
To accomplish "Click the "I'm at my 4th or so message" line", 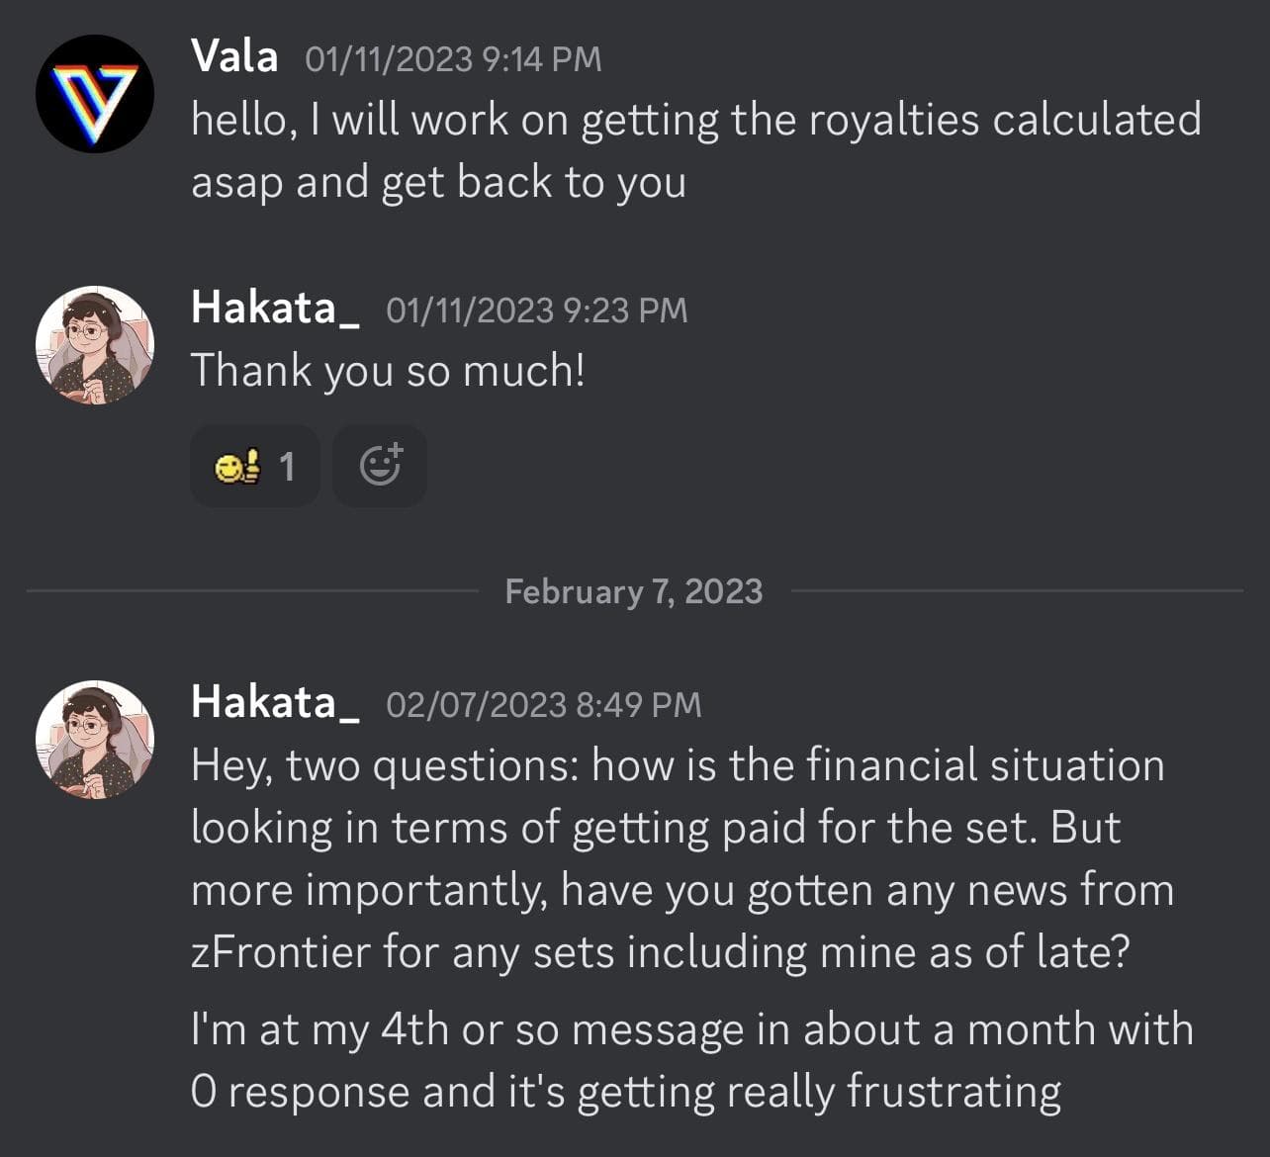I will [x=691, y=1029].
